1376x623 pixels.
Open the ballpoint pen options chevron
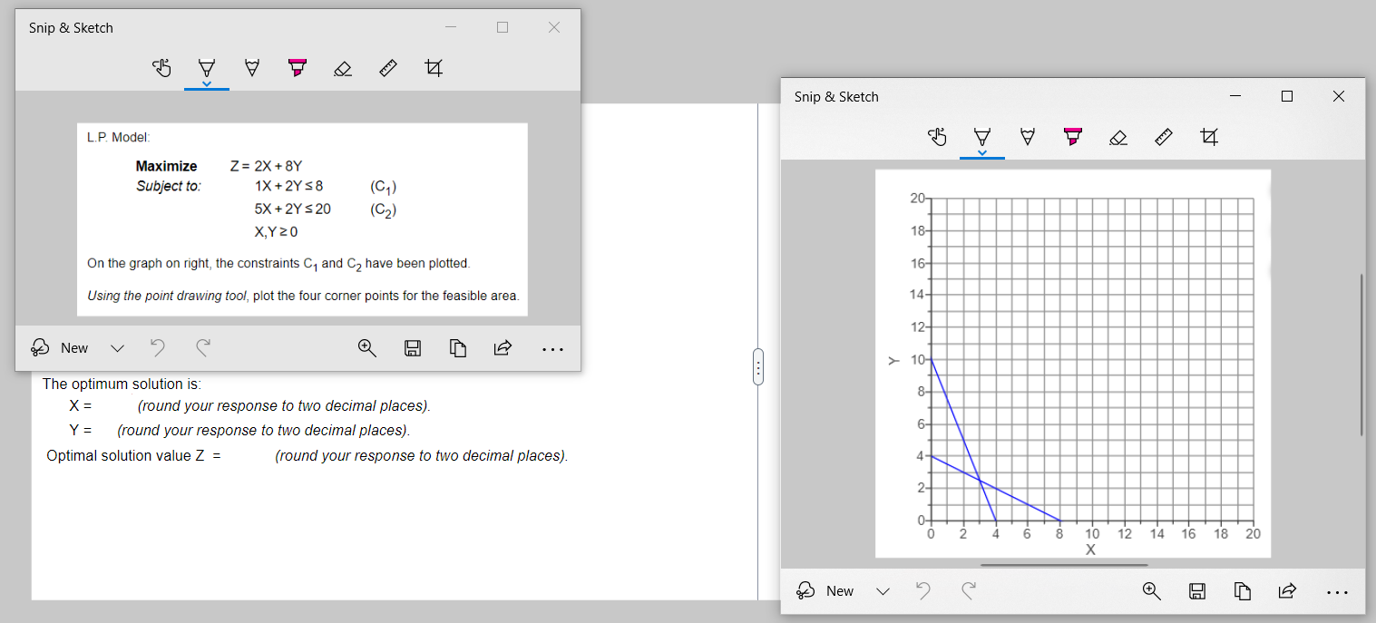pyautogui.click(x=207, y=83)
